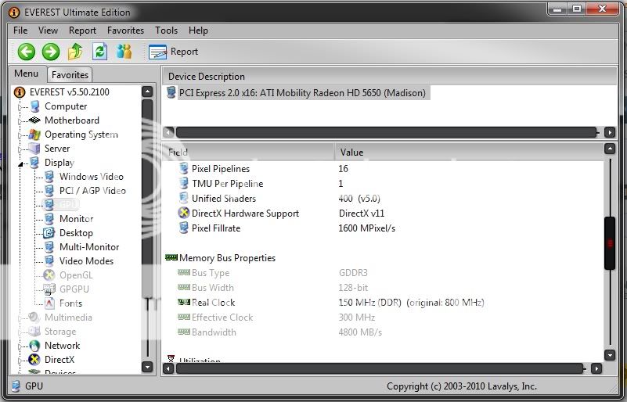Expand the Operating System tree node

20,135
